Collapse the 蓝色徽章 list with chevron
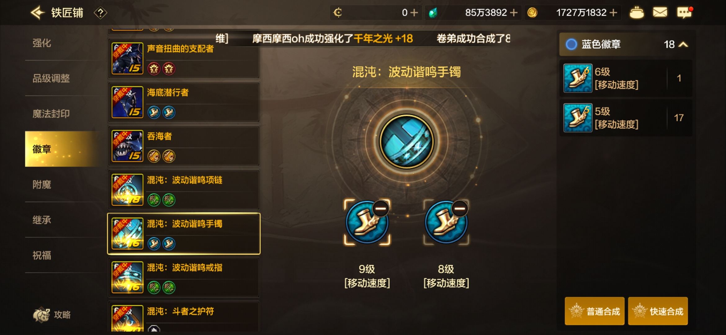This screenshot has height=335, width=726. 683,45
